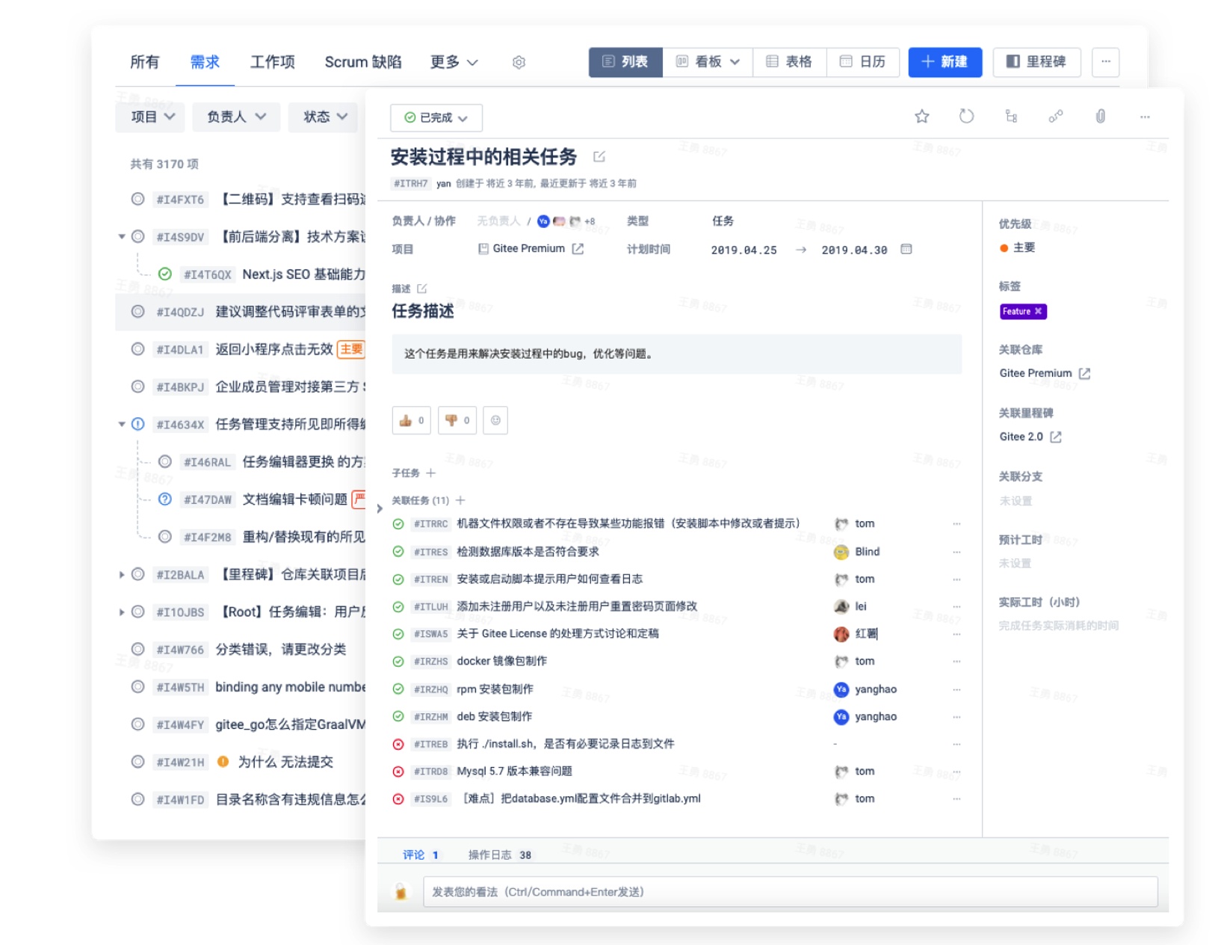Toggle the status icon of #ITREB task
Screen dimensions: 1224x945
[398, 745]
